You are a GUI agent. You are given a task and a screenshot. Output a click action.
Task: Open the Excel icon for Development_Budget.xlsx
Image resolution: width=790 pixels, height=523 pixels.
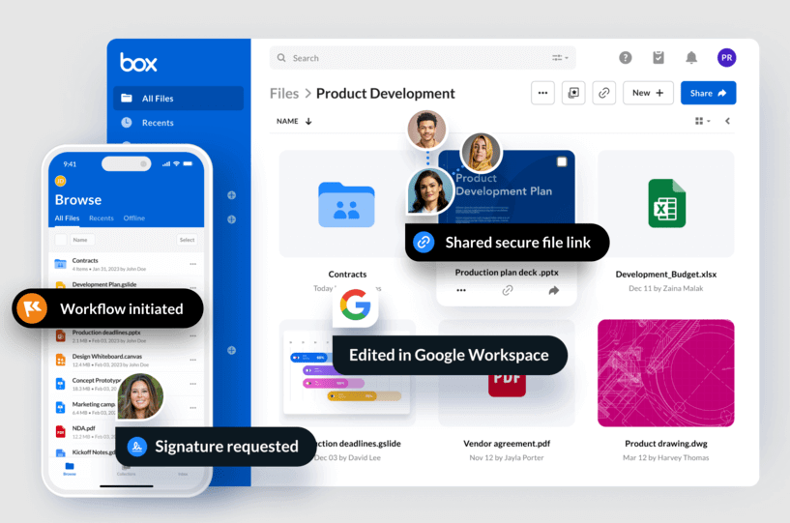point(666,203)
